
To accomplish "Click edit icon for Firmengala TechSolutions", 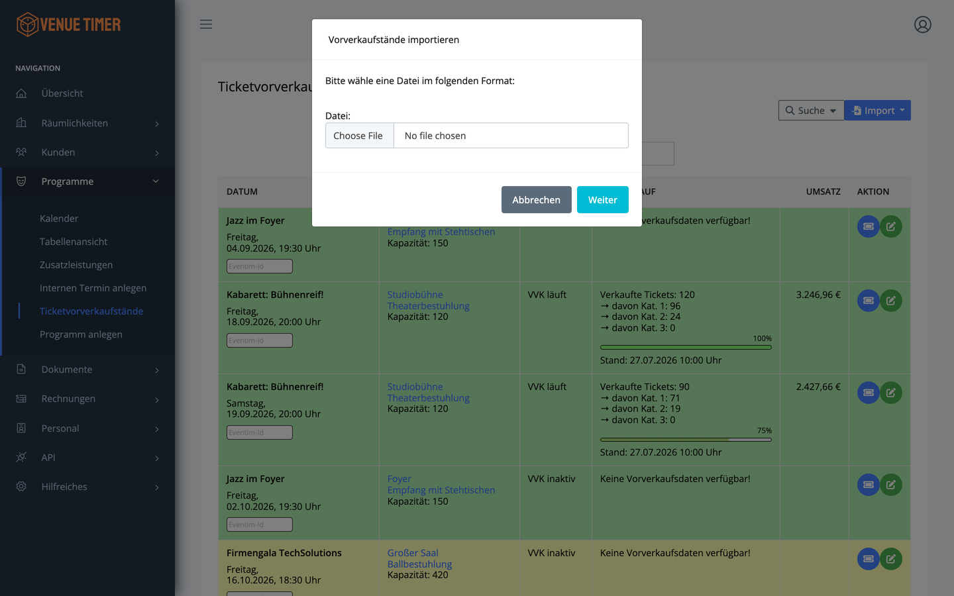I will tap(891, 559).
